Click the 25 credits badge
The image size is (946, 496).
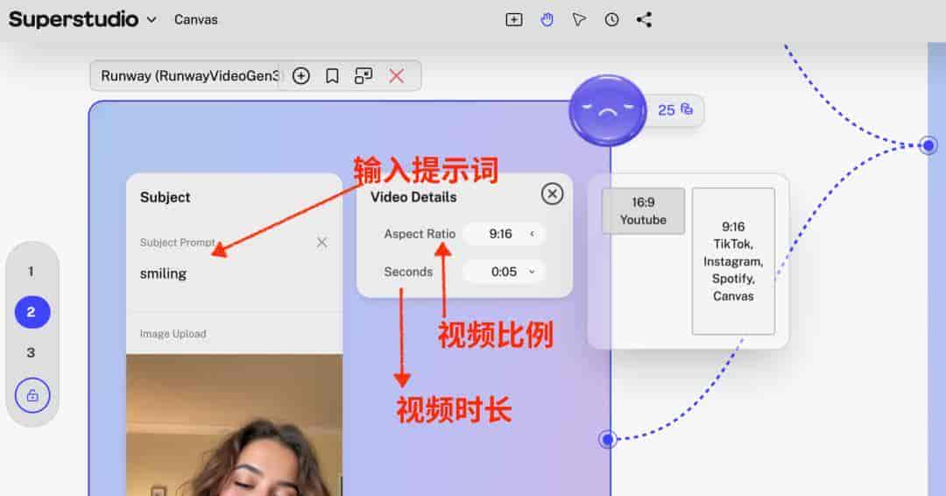[x=674, y=110]
